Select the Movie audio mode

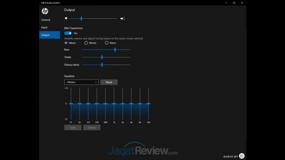coord(86,43)
